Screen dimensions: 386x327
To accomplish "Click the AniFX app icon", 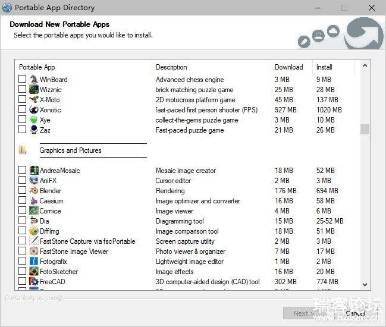I will click(34, 180).
